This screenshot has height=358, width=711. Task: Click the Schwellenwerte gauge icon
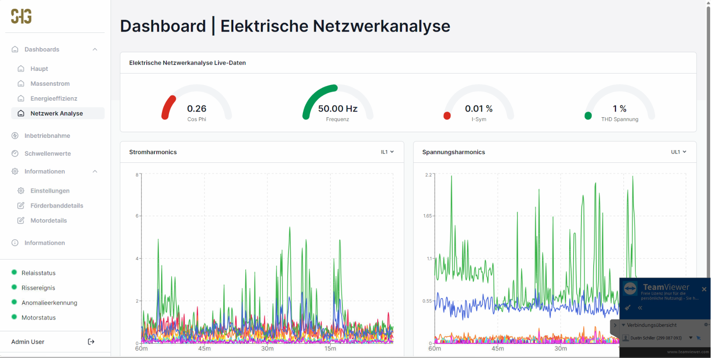(15, 154)
